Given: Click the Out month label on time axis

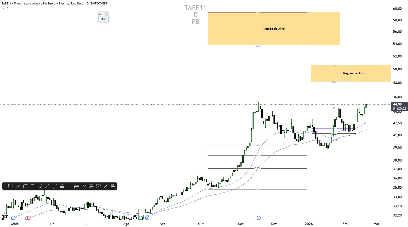Looking at the screenshot, I should (201, 224).
